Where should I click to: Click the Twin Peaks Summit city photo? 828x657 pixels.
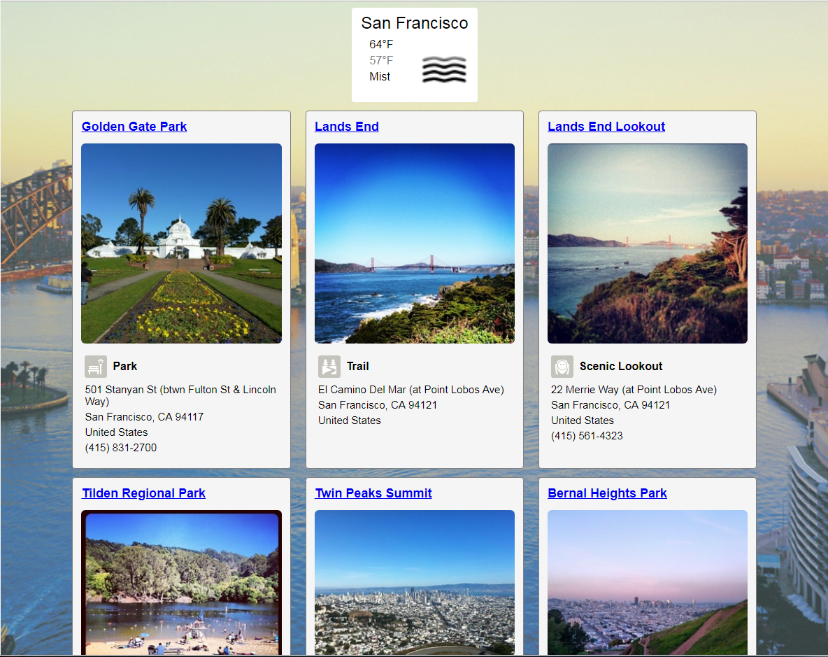point(415,583)
